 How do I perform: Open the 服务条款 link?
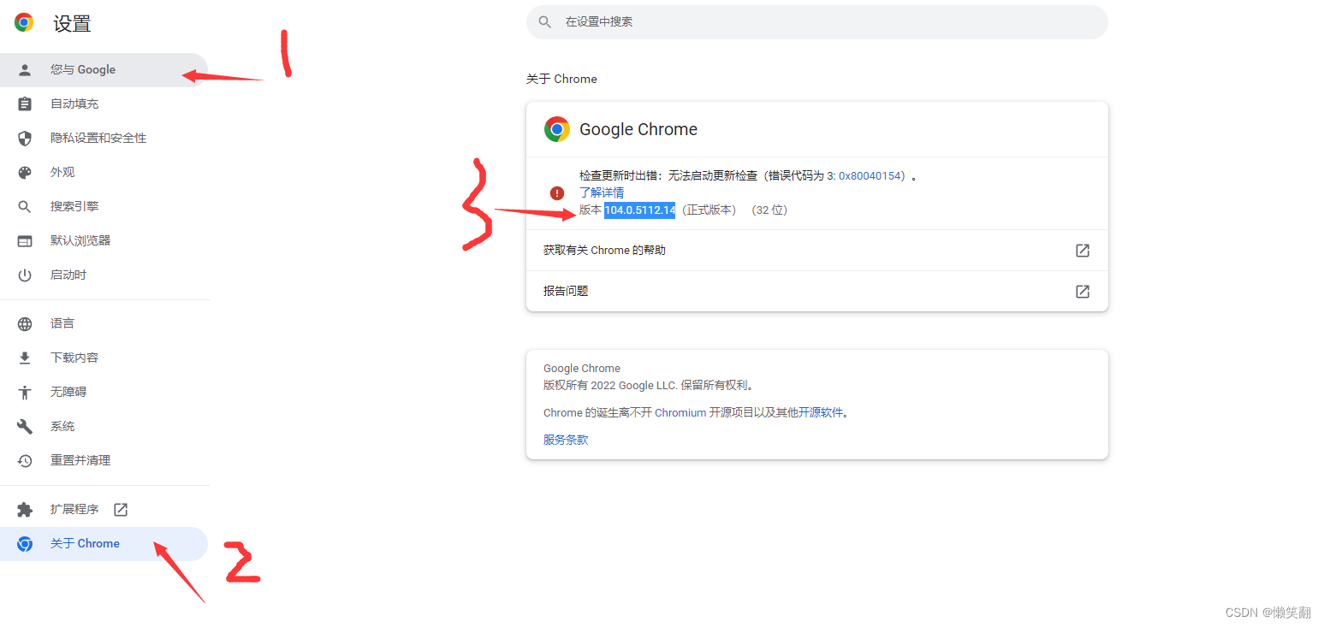click(x=564, y=439)
